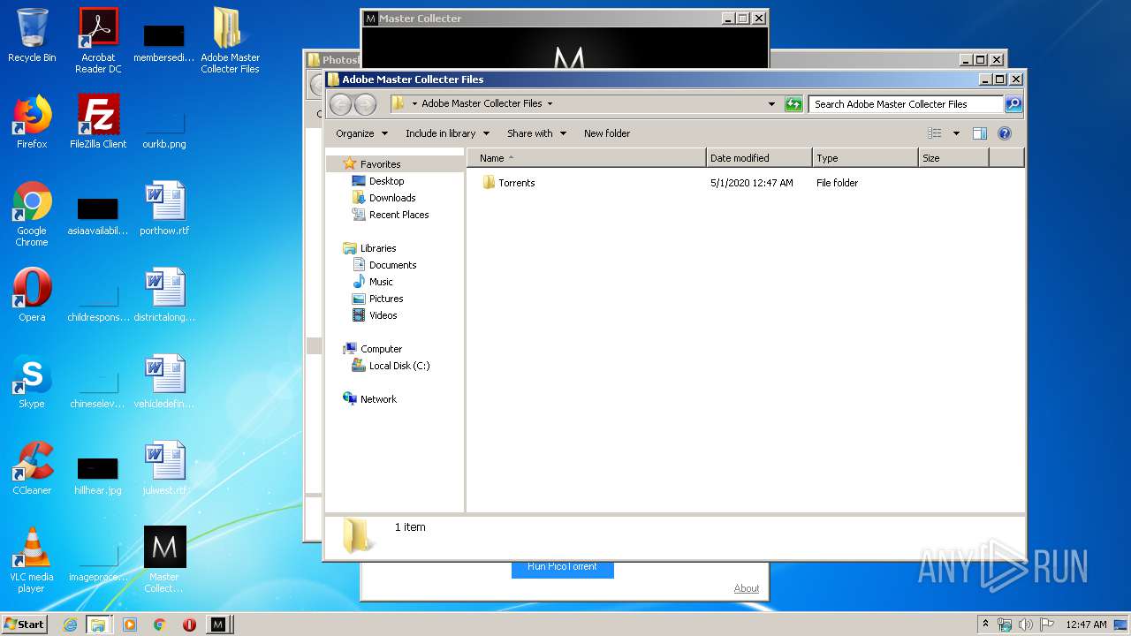Open the Share with dropdown
This screenshot has width=1131, height=636.
[536, 133]
